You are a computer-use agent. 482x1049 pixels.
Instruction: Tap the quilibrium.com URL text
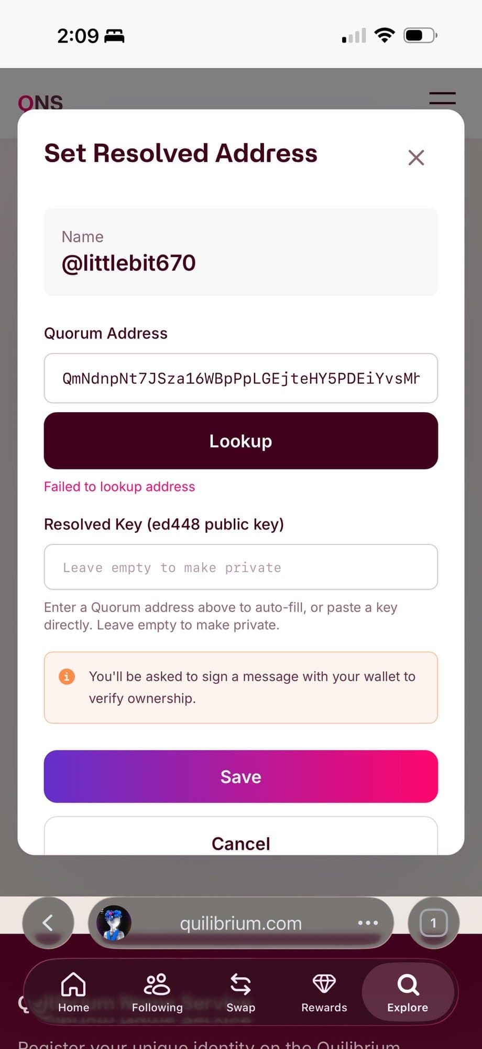240,923
